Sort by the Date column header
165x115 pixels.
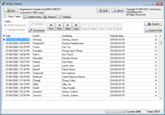pyautogui.click(x=17, y=36)
